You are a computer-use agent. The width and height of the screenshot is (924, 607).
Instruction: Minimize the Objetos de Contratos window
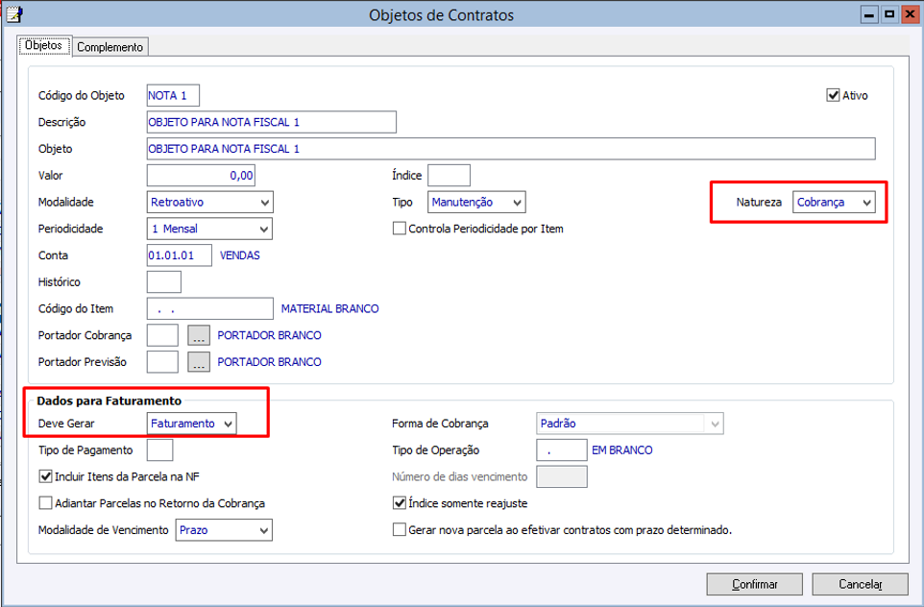(x=869, y=14)
